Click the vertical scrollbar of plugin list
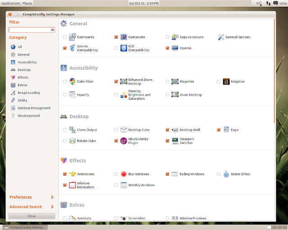This screenshot has width=288, height=230. 274,71
